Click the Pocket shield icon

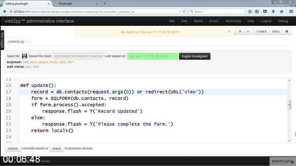(x=265, y=12)
